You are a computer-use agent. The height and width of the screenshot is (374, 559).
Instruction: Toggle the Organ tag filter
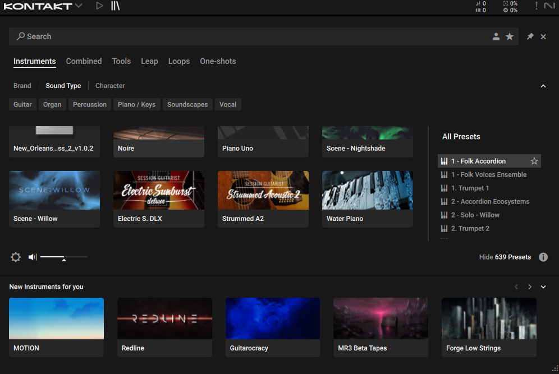click(52, 104)
